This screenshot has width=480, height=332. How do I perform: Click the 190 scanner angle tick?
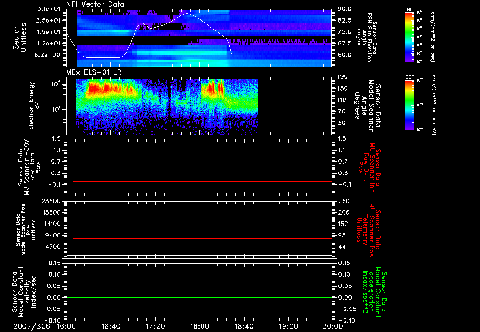[343, 77]
